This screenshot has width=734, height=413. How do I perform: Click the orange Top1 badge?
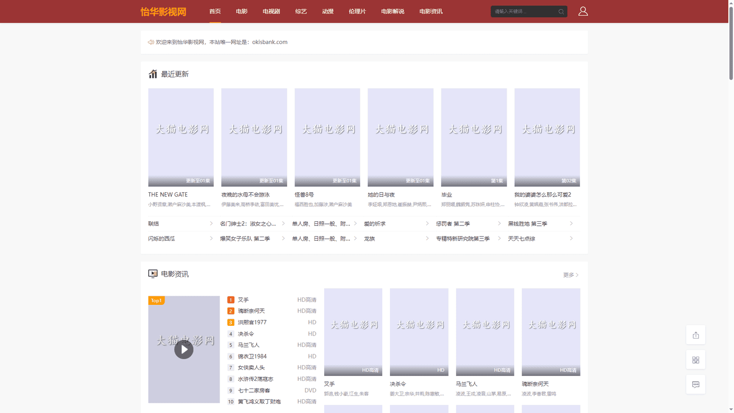[x=156, y=300]
